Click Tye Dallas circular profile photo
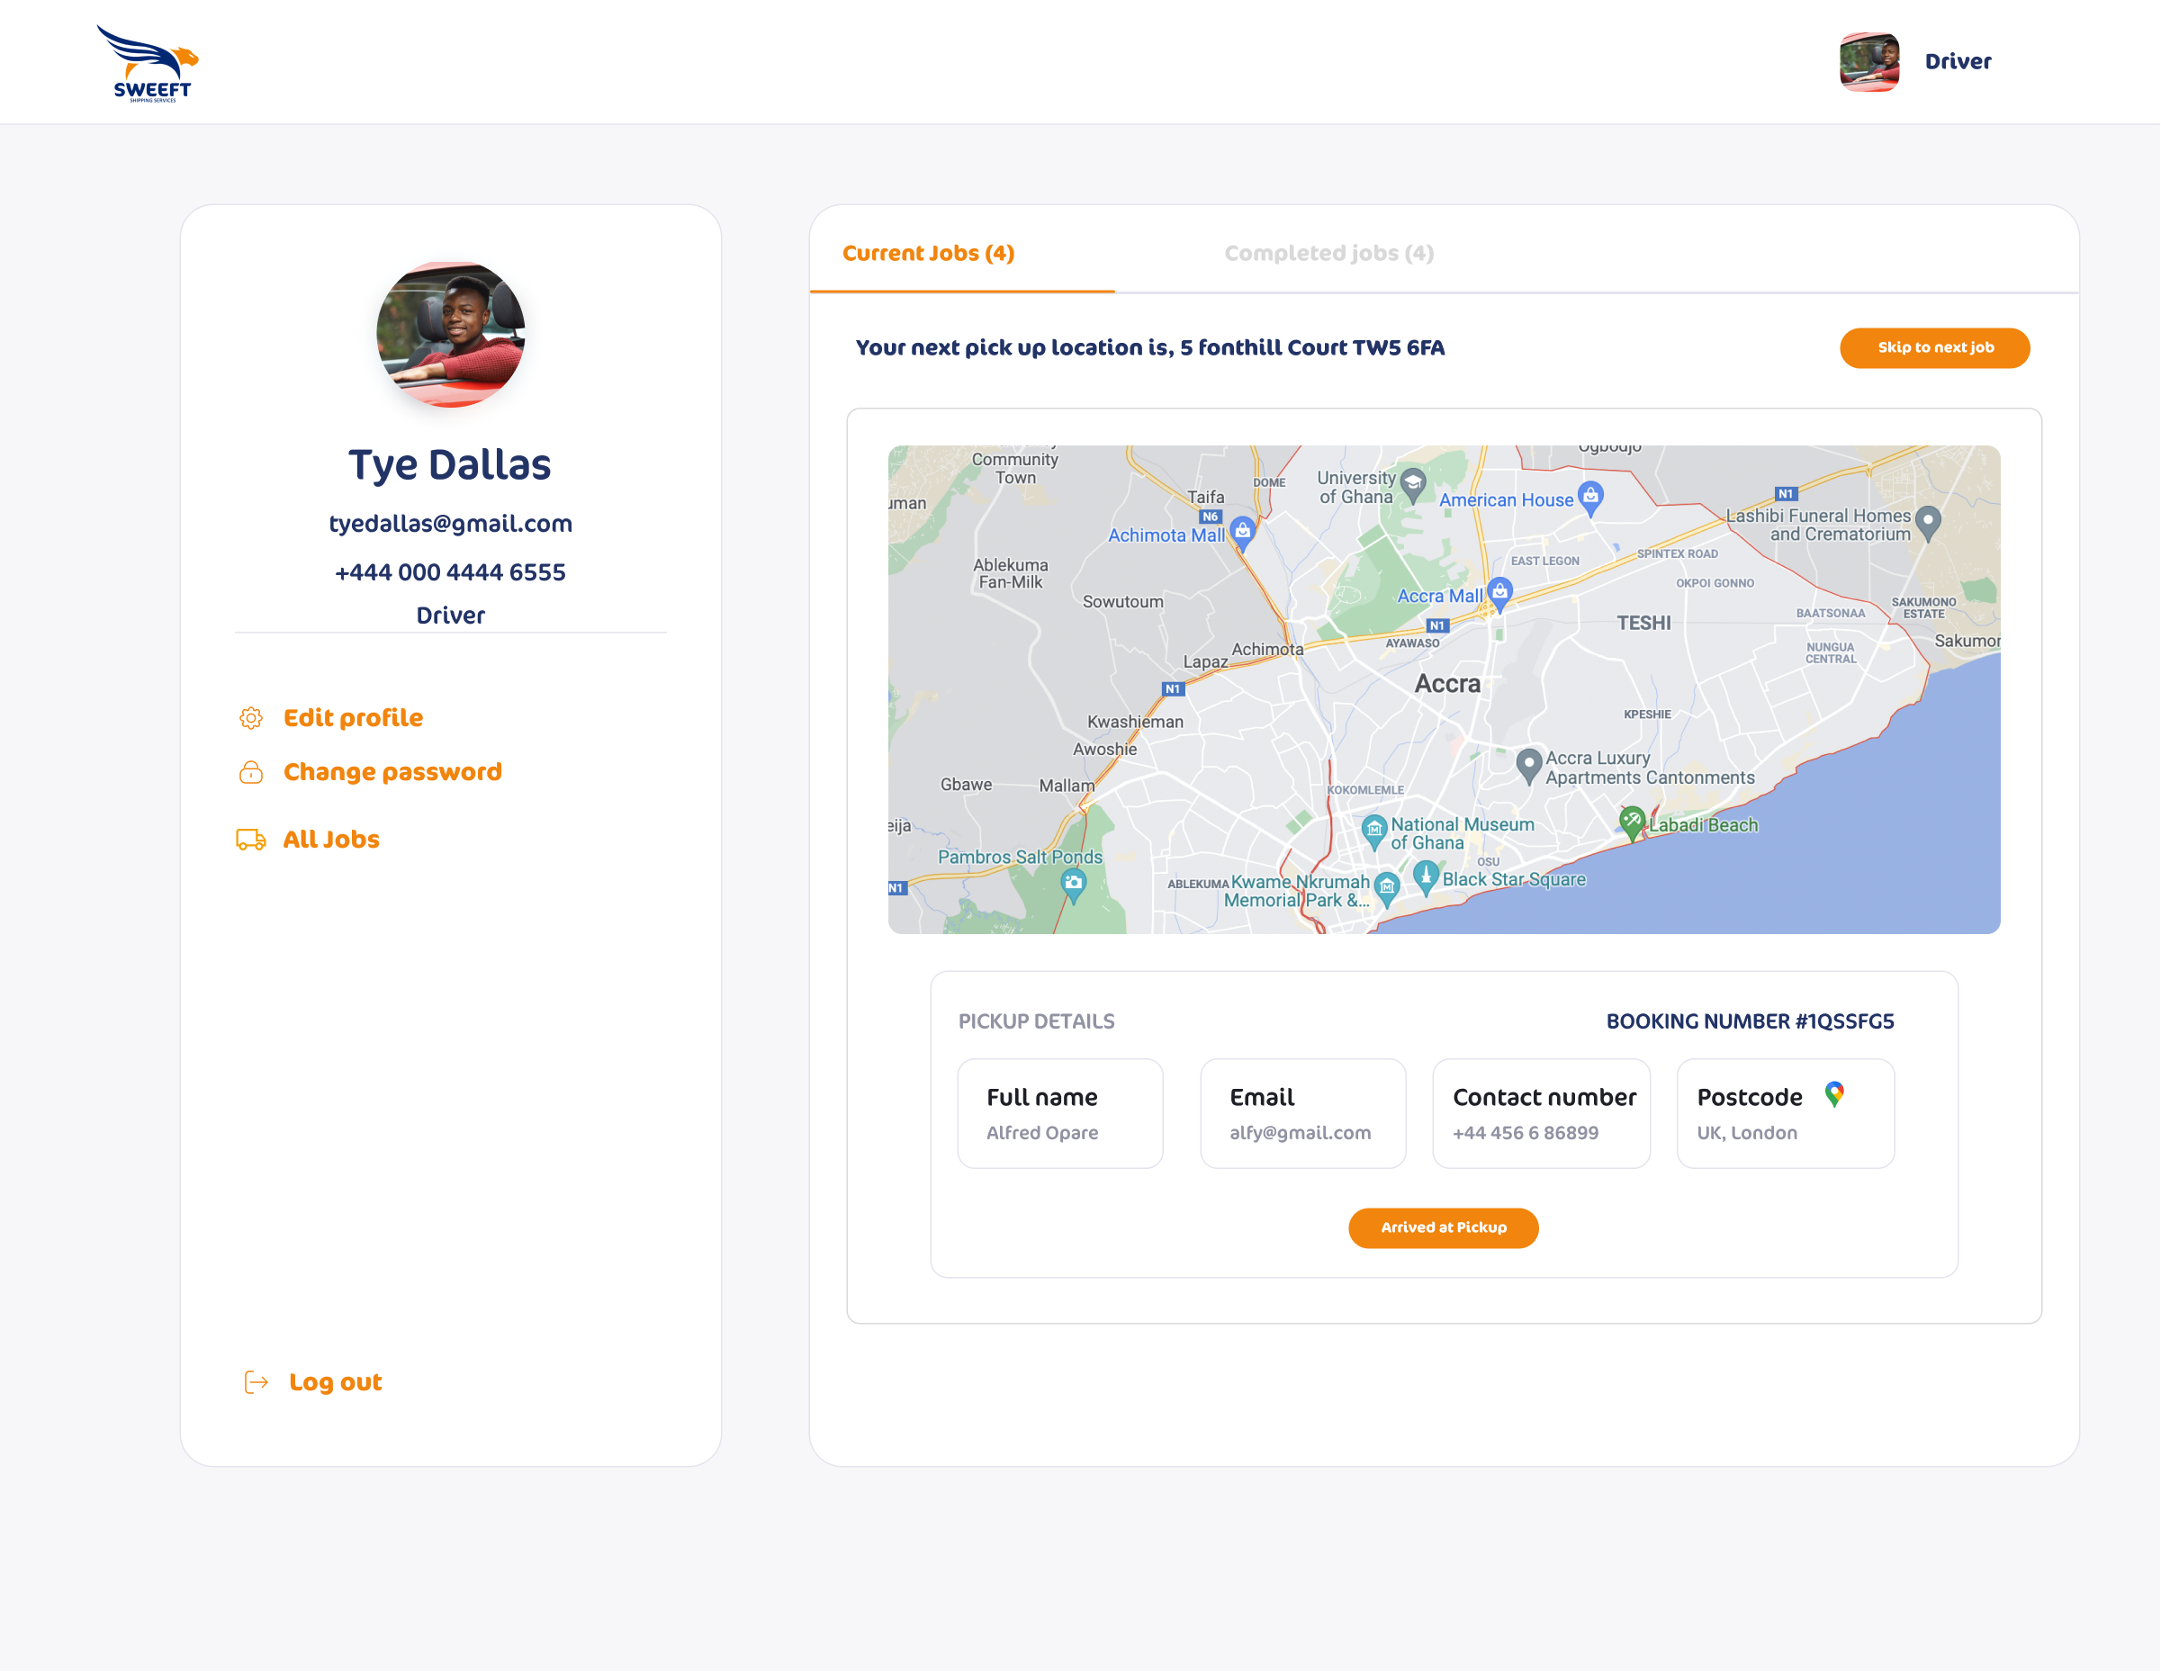Viewport: 2161px width, 1672px height. click(450, 335)
